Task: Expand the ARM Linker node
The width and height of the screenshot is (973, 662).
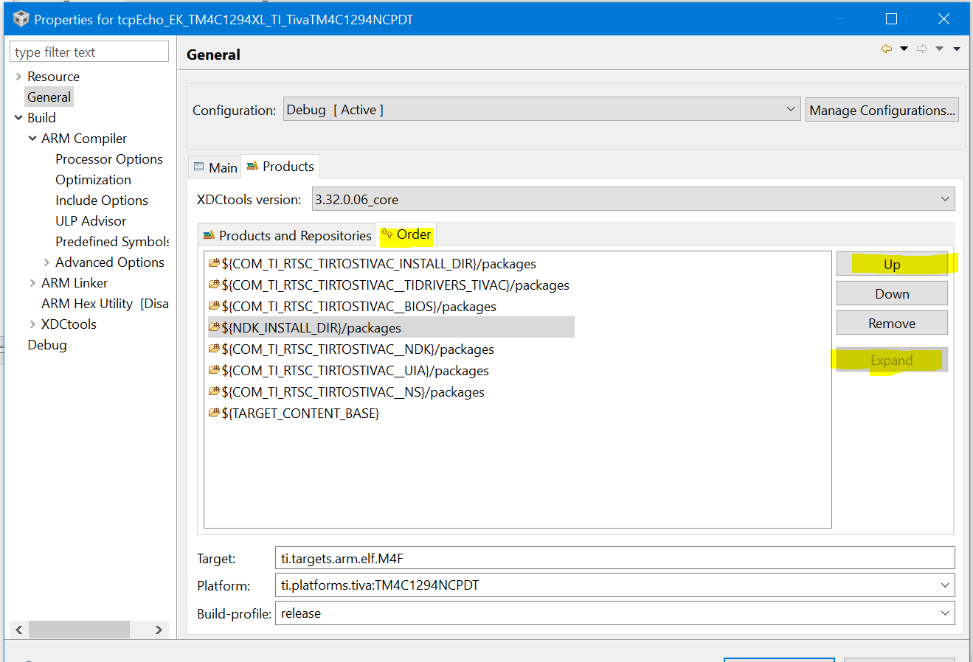Action: point(32,283)
